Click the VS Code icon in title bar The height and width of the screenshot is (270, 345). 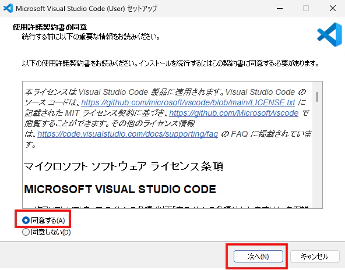[8, 8]
